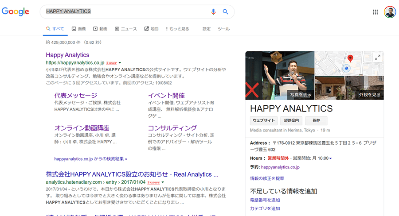Screen dimensions: 399x216
Task: Click the 保存 save button
Action: pyautogui.click(x=316, y=120)
